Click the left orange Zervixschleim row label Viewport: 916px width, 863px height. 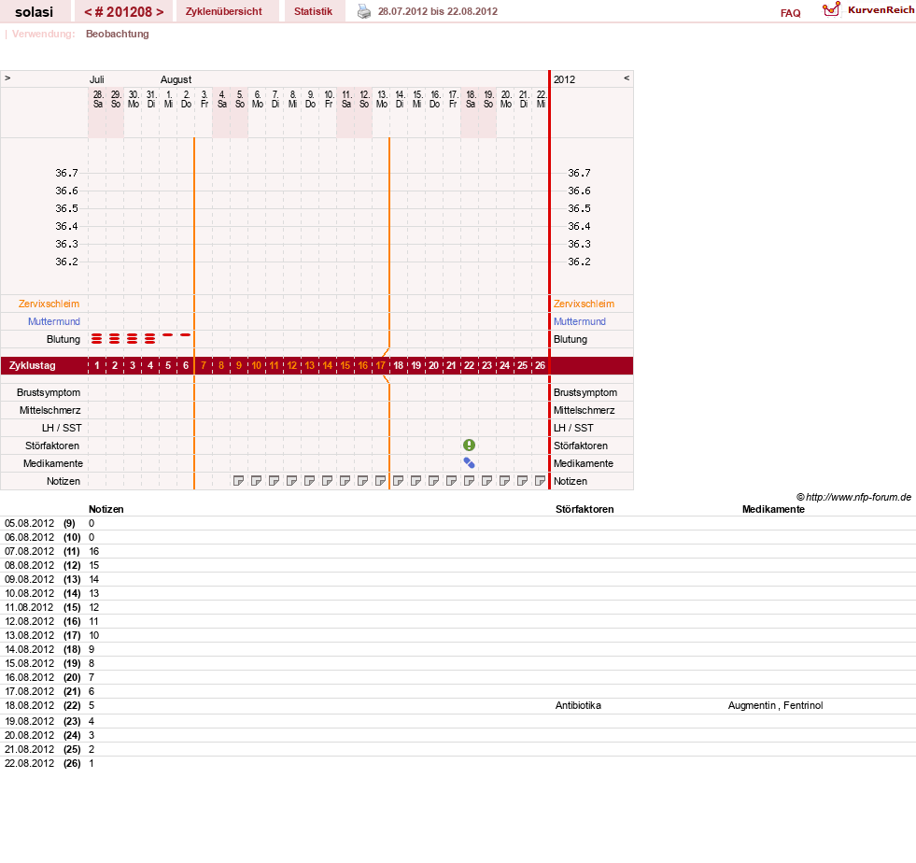[49, 304]
